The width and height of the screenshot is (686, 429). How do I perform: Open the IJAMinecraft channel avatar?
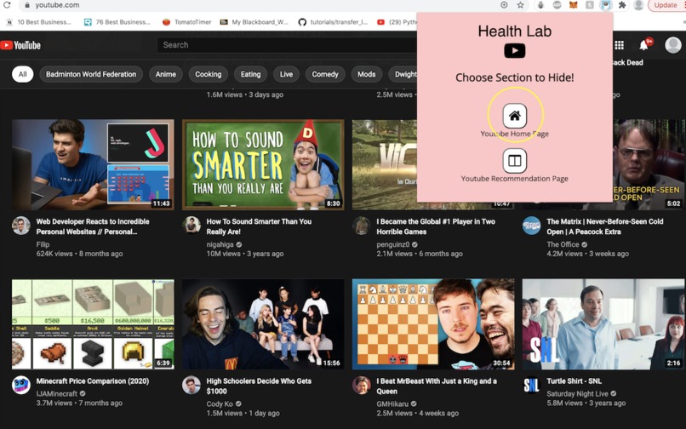[x=21, y=386]
